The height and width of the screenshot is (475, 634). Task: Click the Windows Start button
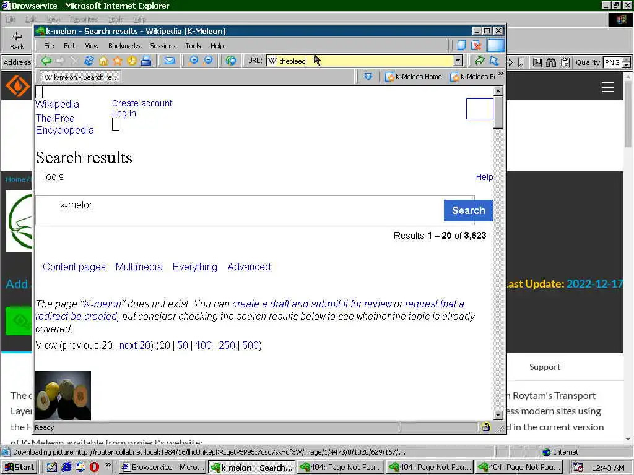point(19,468)
